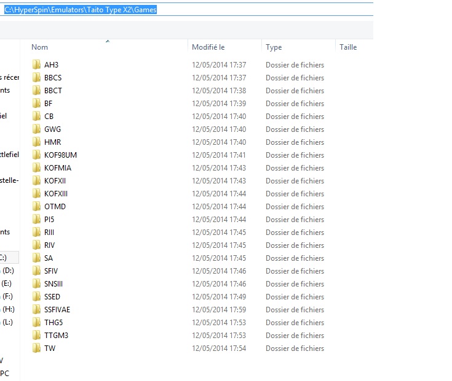Click Dossier de fichiers in TW row
452x381 pixels.
click(295, 348)
